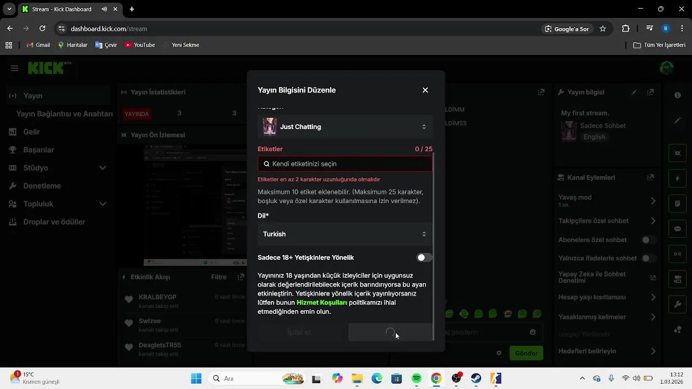Toggle the camera host icon in right rail

coord(677,279)
